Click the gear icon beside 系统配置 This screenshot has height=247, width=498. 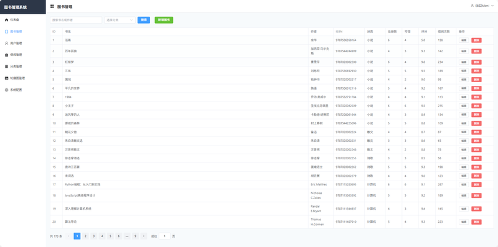pos(7,90)
